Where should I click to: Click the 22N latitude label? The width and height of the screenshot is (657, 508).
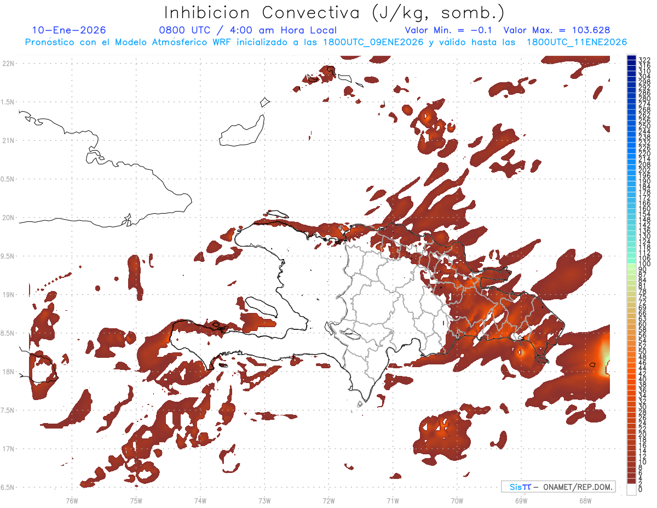(x=8, y=63)
